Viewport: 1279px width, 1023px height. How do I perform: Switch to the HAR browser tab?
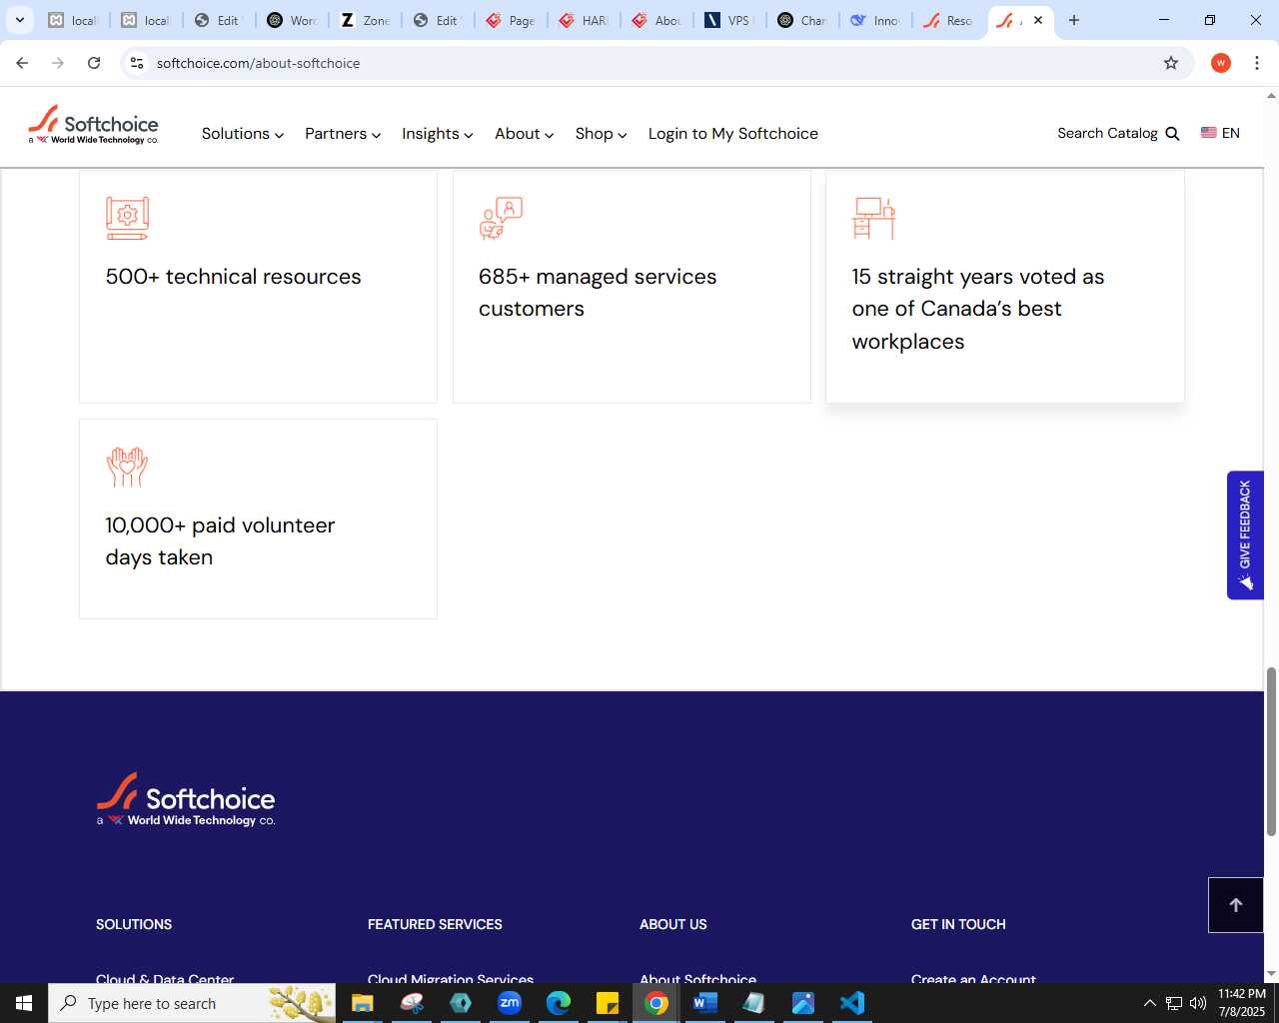tap(584, 20)
